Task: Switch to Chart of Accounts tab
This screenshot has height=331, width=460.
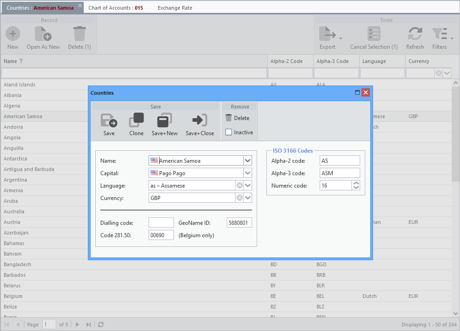Action: click(x=115, y=8)
